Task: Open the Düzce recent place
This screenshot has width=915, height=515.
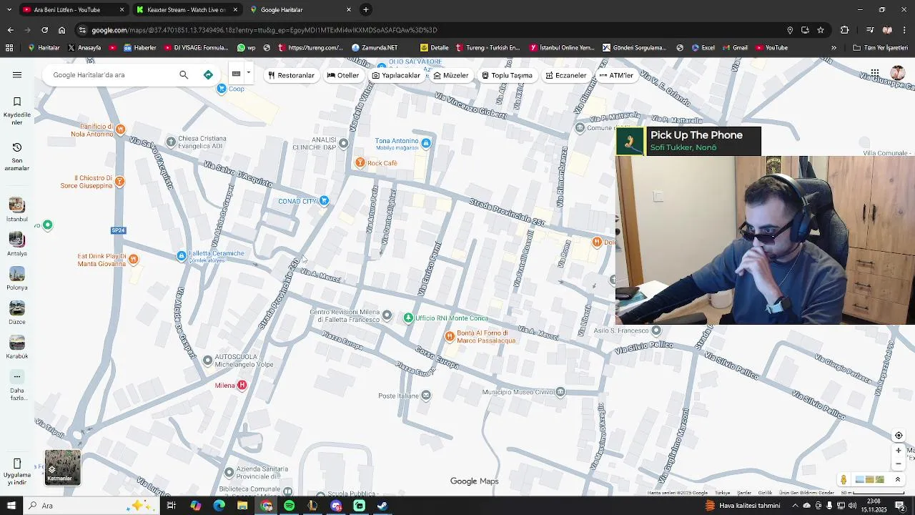Action: point(17,313)
